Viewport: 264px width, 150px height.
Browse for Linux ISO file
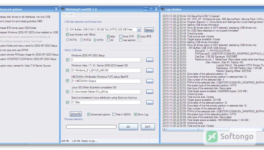pyautogui.click(x=150, y=92)
